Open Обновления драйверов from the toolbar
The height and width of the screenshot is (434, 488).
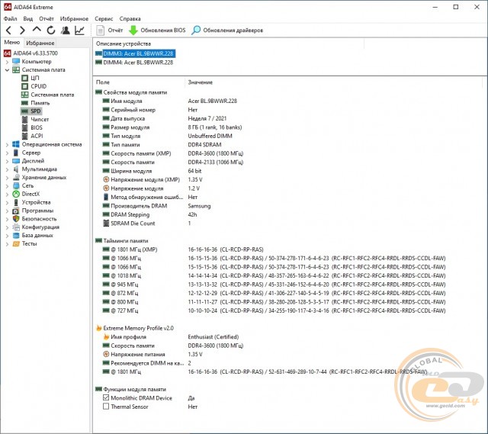pos(227,31)
